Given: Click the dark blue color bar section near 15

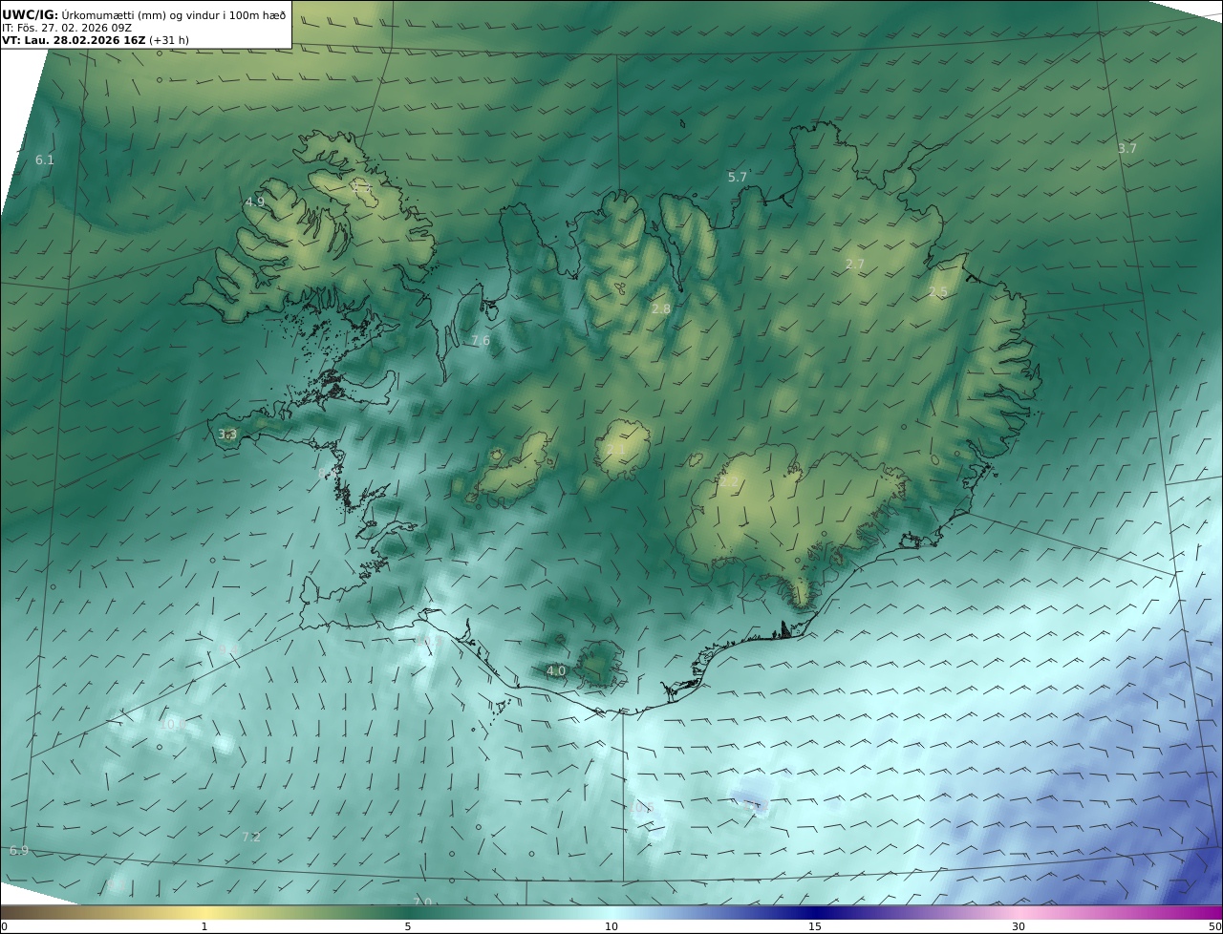Looking at the screenshot, I should coord(815,913).
